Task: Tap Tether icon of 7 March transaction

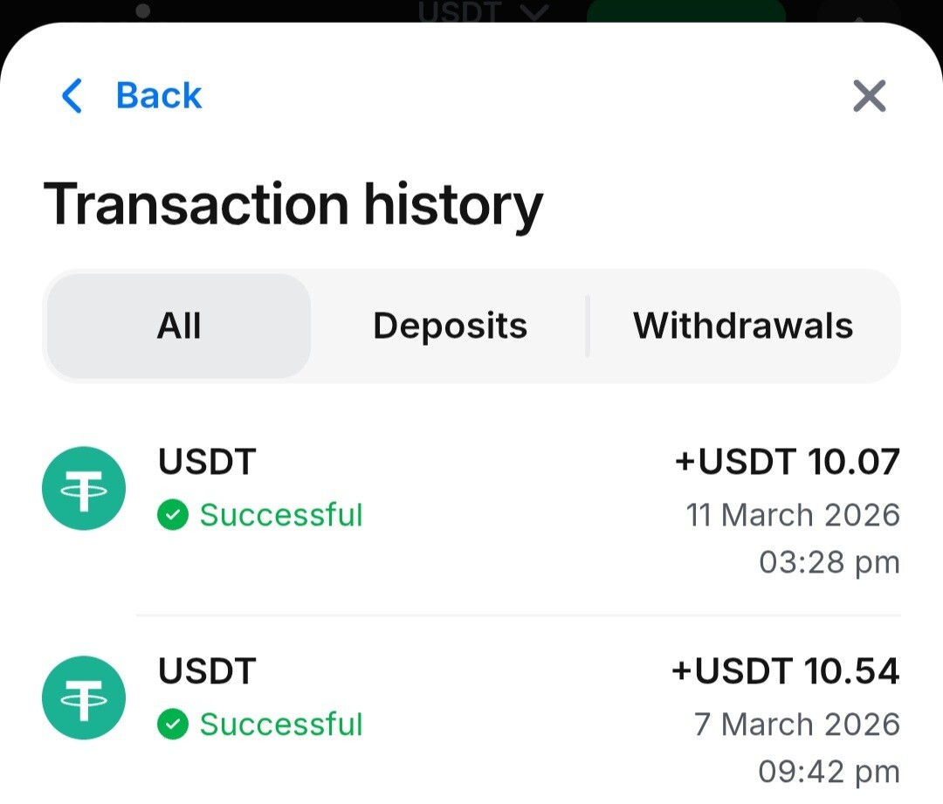Action: (84, 698)
